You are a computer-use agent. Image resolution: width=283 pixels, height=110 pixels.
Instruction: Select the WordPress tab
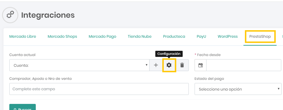(227, 37)
